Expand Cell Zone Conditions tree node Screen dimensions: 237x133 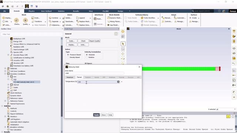pyautogui.click(x=5, y=71)
